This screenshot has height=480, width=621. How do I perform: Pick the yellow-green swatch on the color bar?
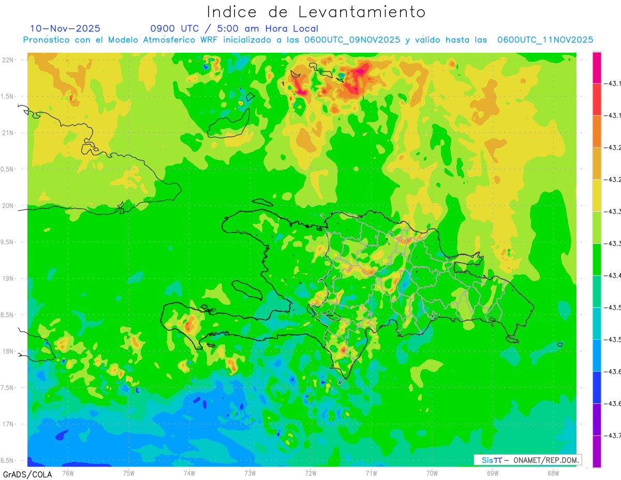pos(597,227)
